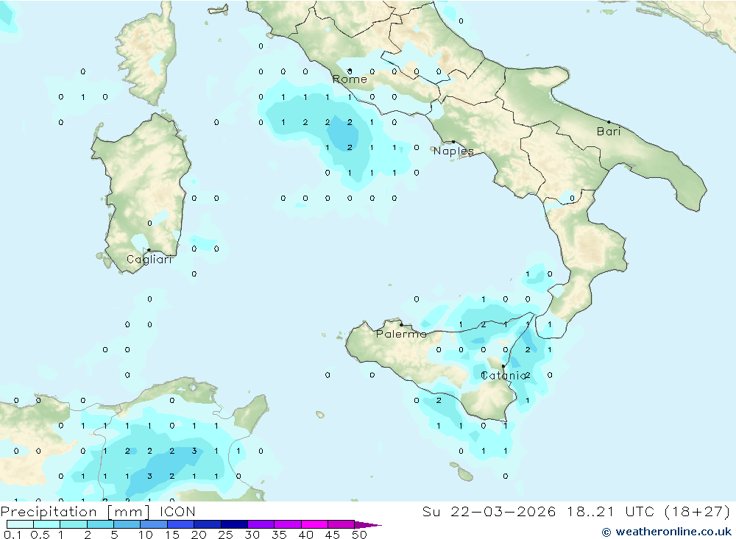Click the Bari city label
Image resolution: width=736 pixels, height=539 pixels.
click(609, 132)
